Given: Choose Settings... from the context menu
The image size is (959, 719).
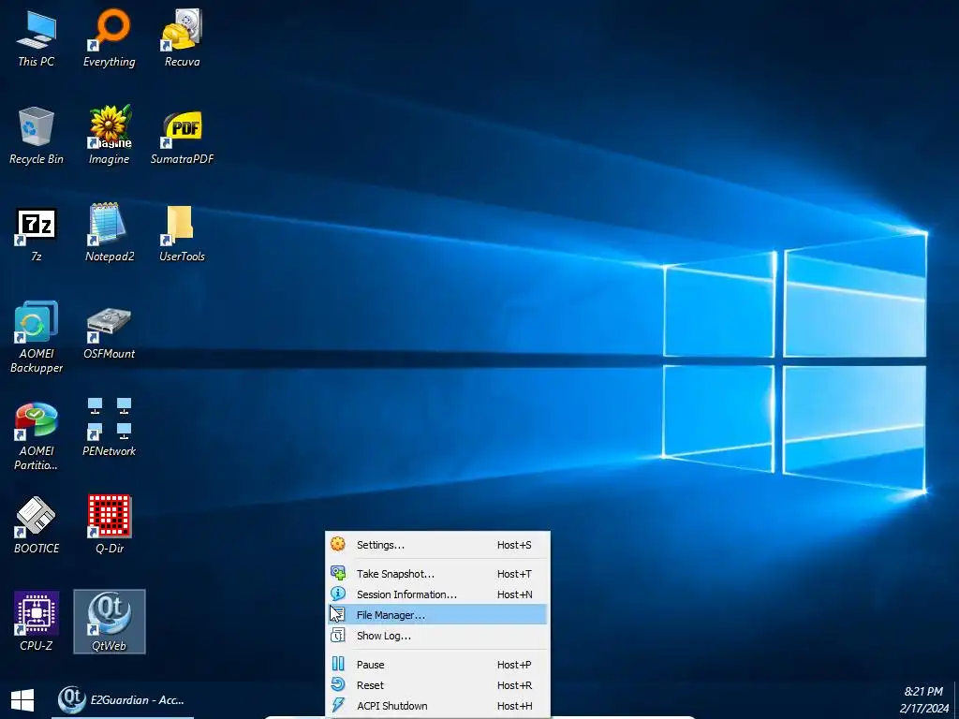Looking at the screenshot, I should pos(437,545).
